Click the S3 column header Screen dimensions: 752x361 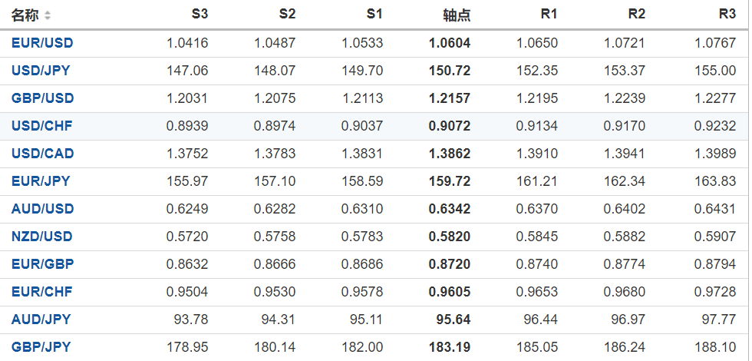(200, 15)
